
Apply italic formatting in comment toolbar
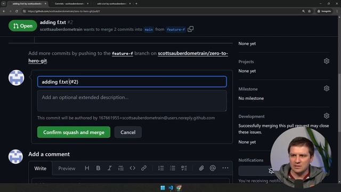click(x=110, y=168)
